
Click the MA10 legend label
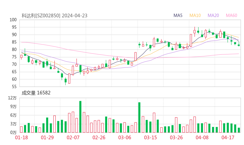point(195,15)
